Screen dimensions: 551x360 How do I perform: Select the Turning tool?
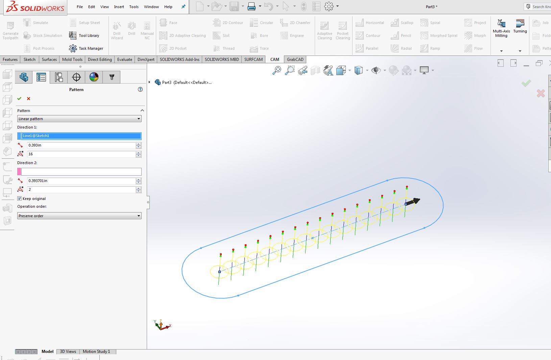point(520,26)
